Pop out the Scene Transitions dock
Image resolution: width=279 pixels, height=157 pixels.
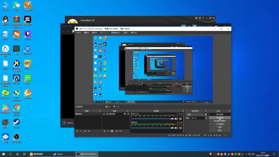click(x=206, y=111)
